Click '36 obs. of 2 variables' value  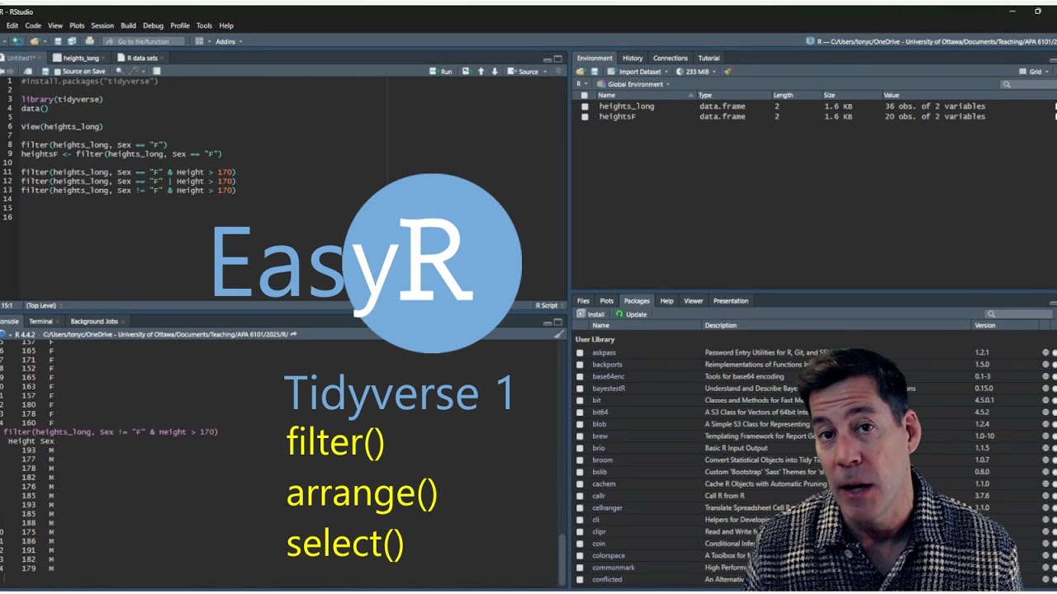click(x=935, y=106)
